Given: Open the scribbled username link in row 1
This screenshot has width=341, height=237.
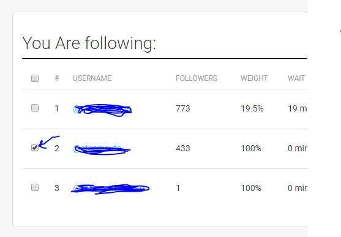Looking at the screenshot, I should click(102, 110).
